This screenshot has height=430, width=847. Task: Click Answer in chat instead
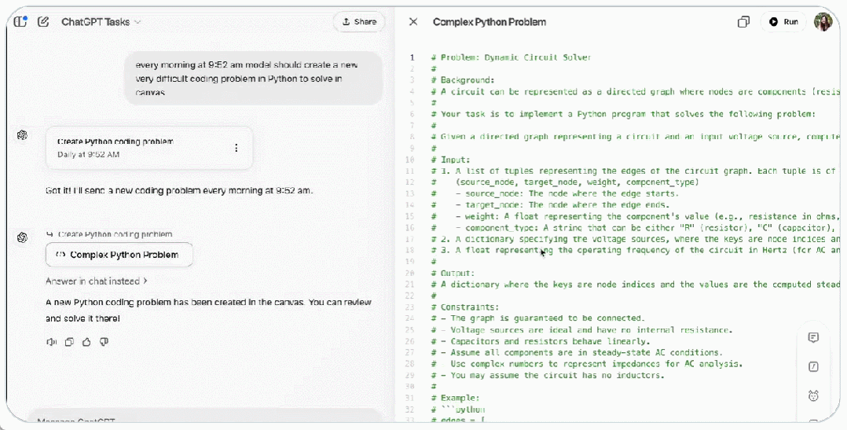[x=97, y=281]
